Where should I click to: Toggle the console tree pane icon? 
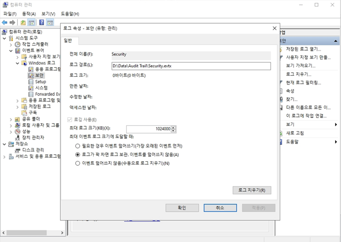point(31,23)
